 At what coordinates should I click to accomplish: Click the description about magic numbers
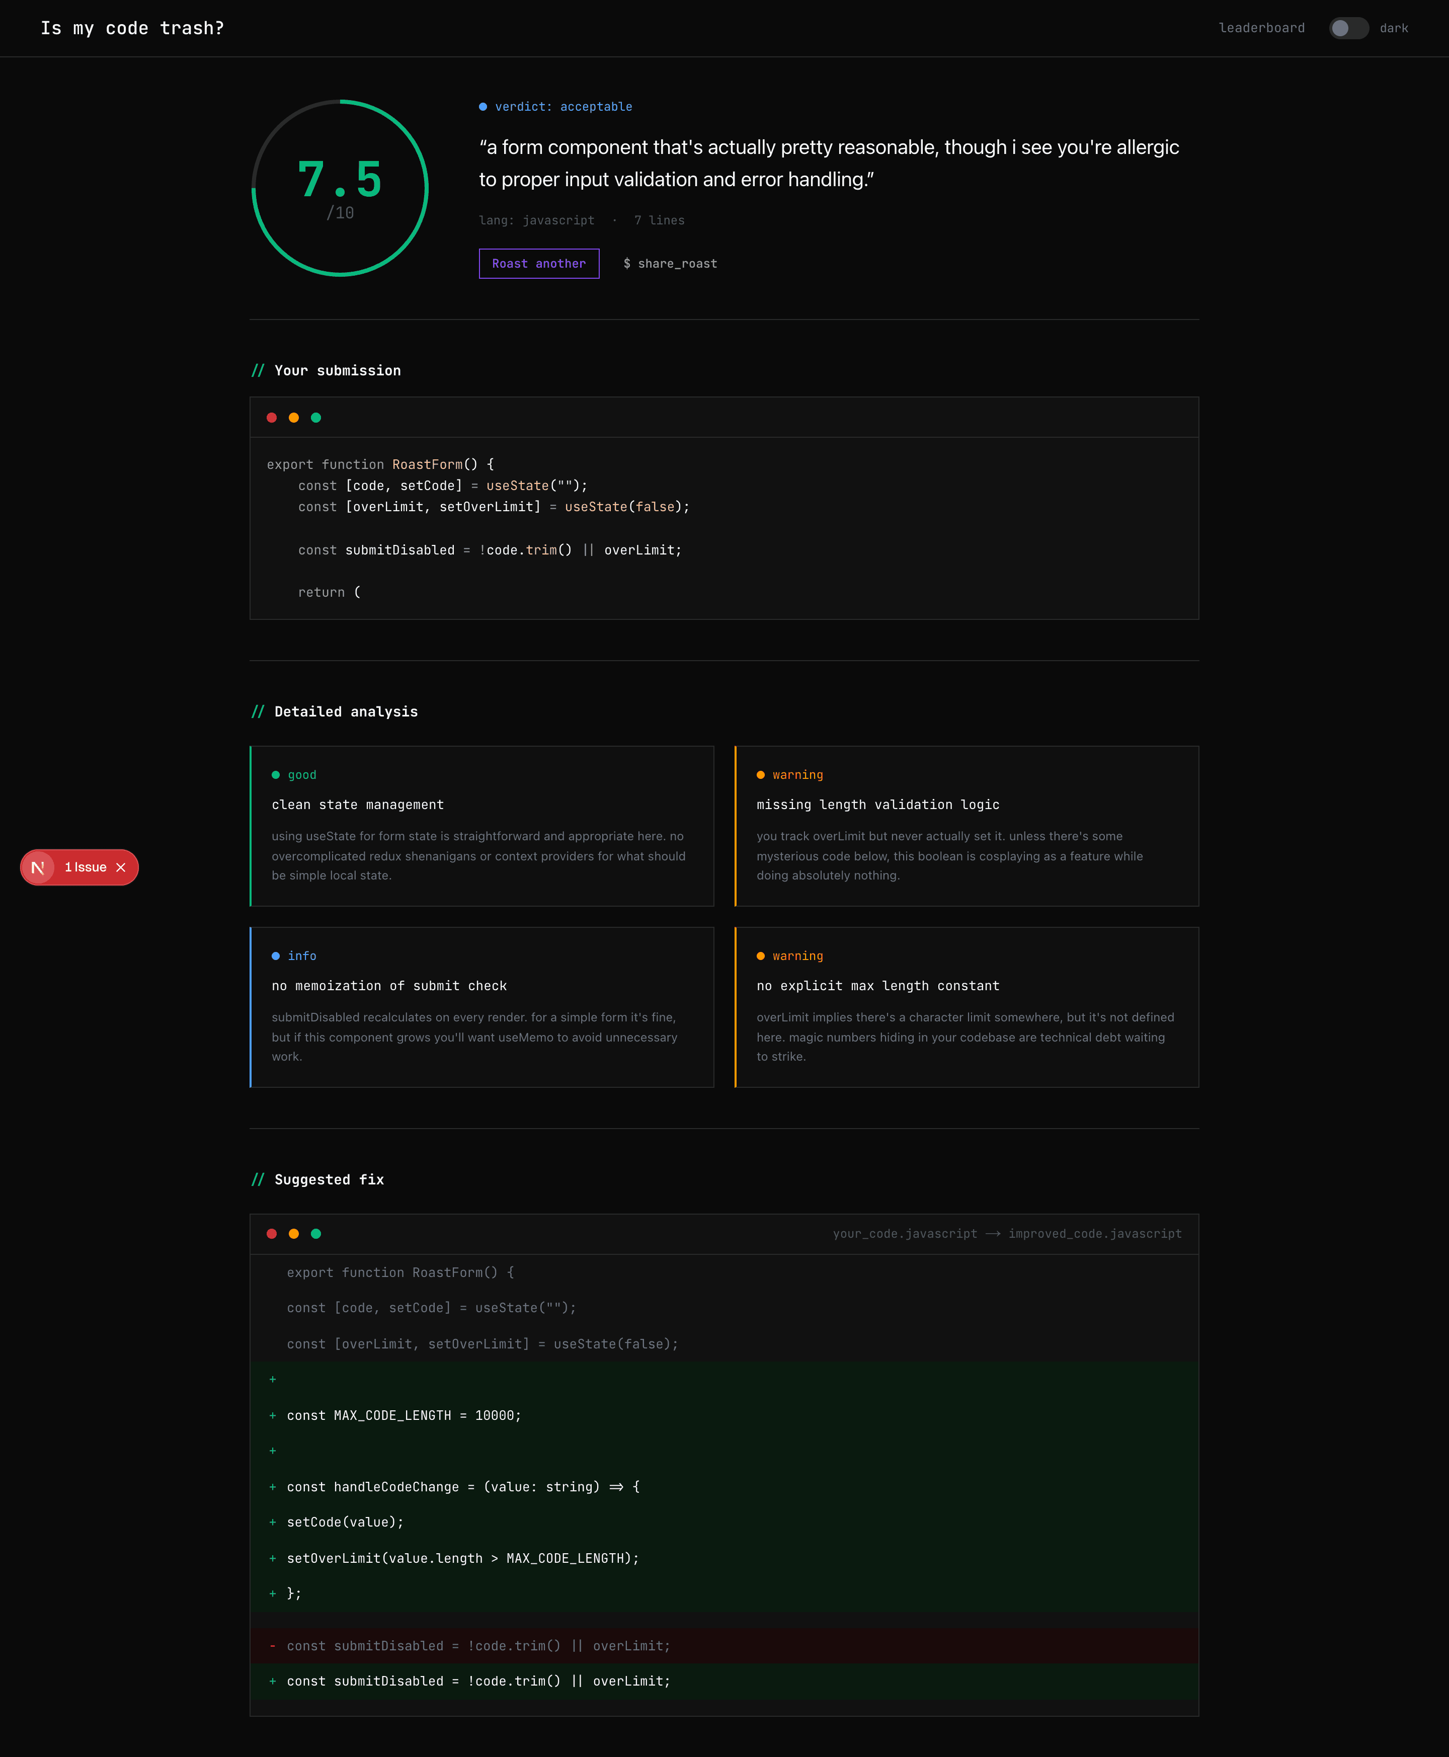pos(965,1036)
